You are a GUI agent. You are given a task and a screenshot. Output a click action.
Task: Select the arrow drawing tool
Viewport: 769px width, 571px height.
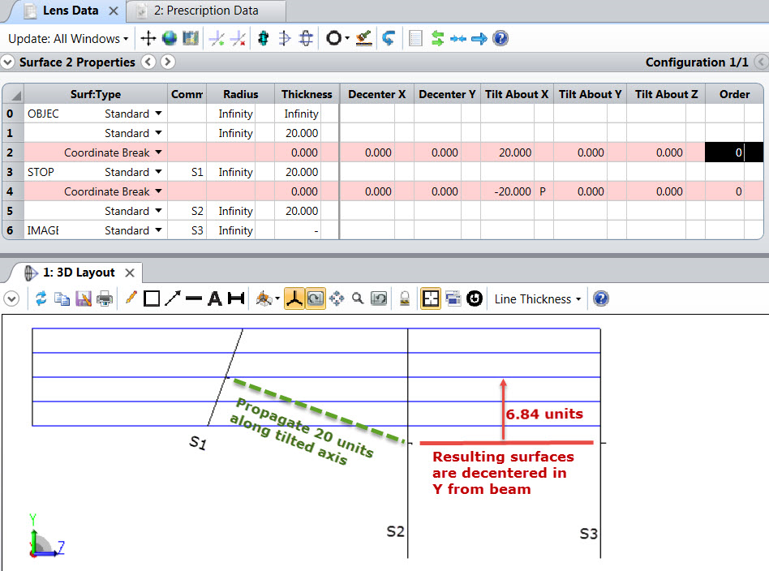(x=173, y=298)
